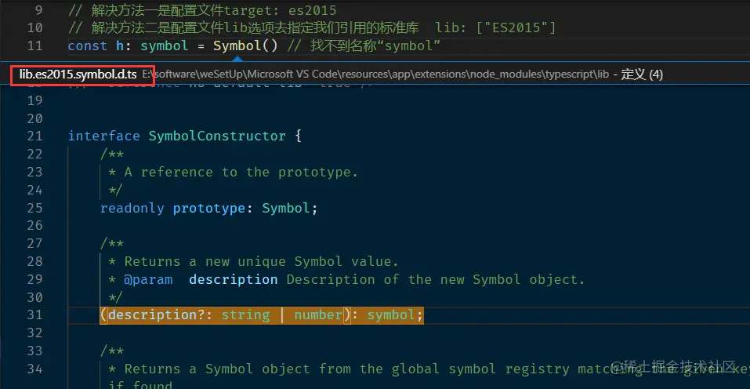Click the SymbolConstructor interface name
Screen dimensions: 750x389
(x=217, y=136)
